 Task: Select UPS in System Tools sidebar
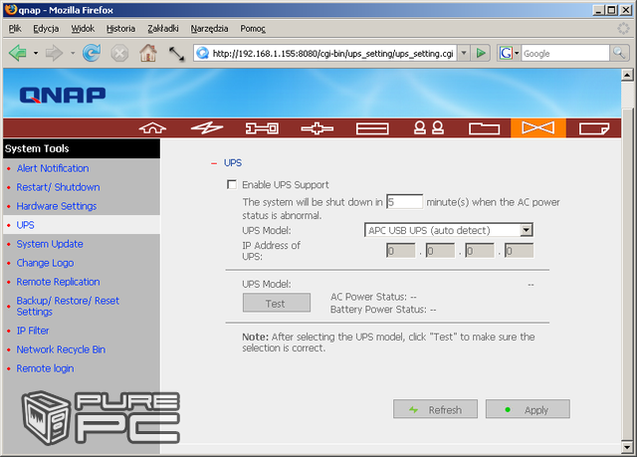(25, 225)
